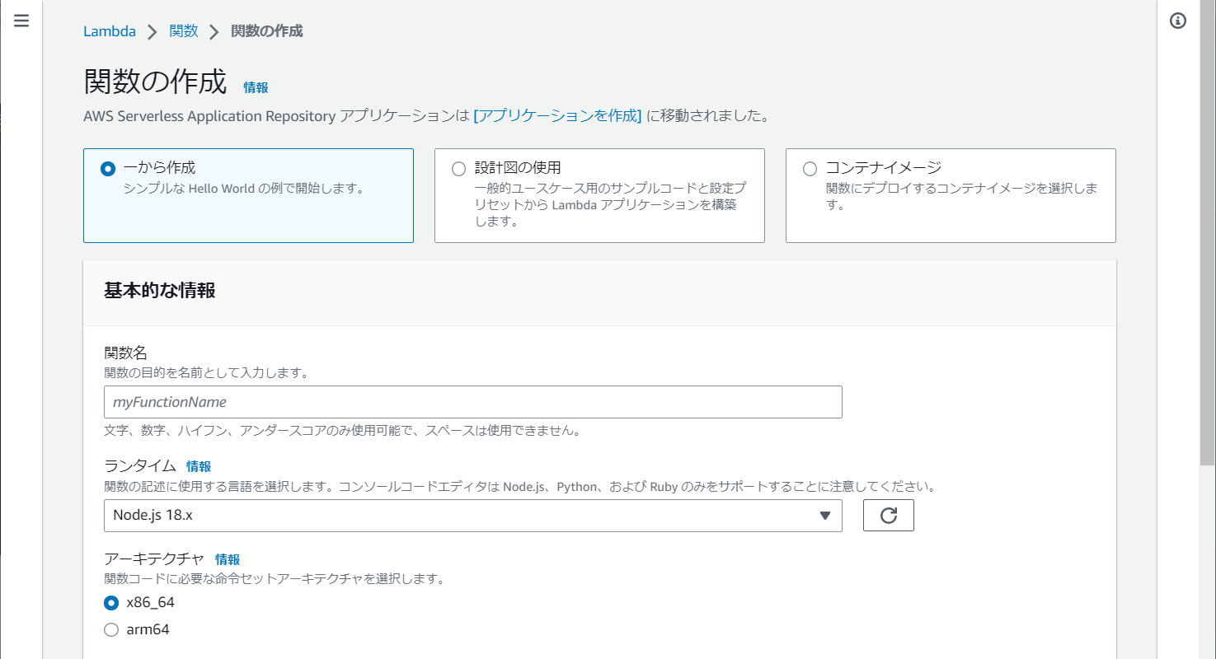Click the info panel icon
The image size is (1216, 659).
(x=1178, y=21)
